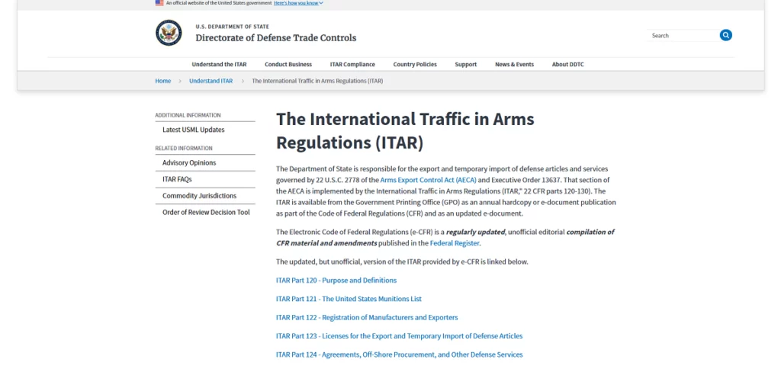The height and width of the screenshot is (369, 781).
Task: Click the US flag icon in banner
Action: point(159,3)
